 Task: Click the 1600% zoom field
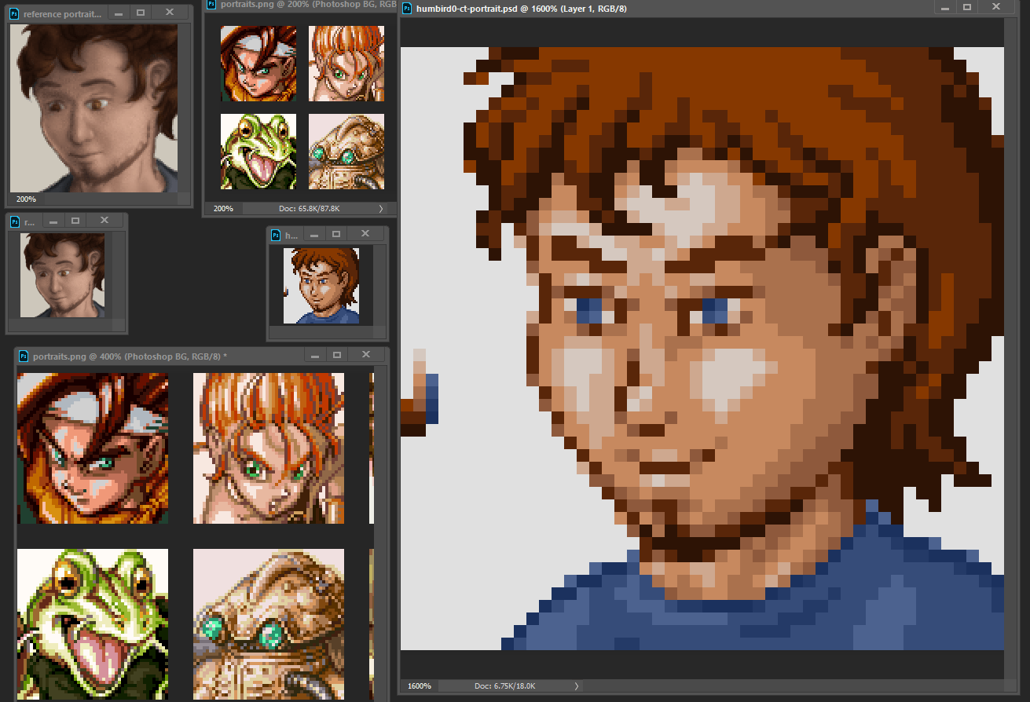point(420,686)
